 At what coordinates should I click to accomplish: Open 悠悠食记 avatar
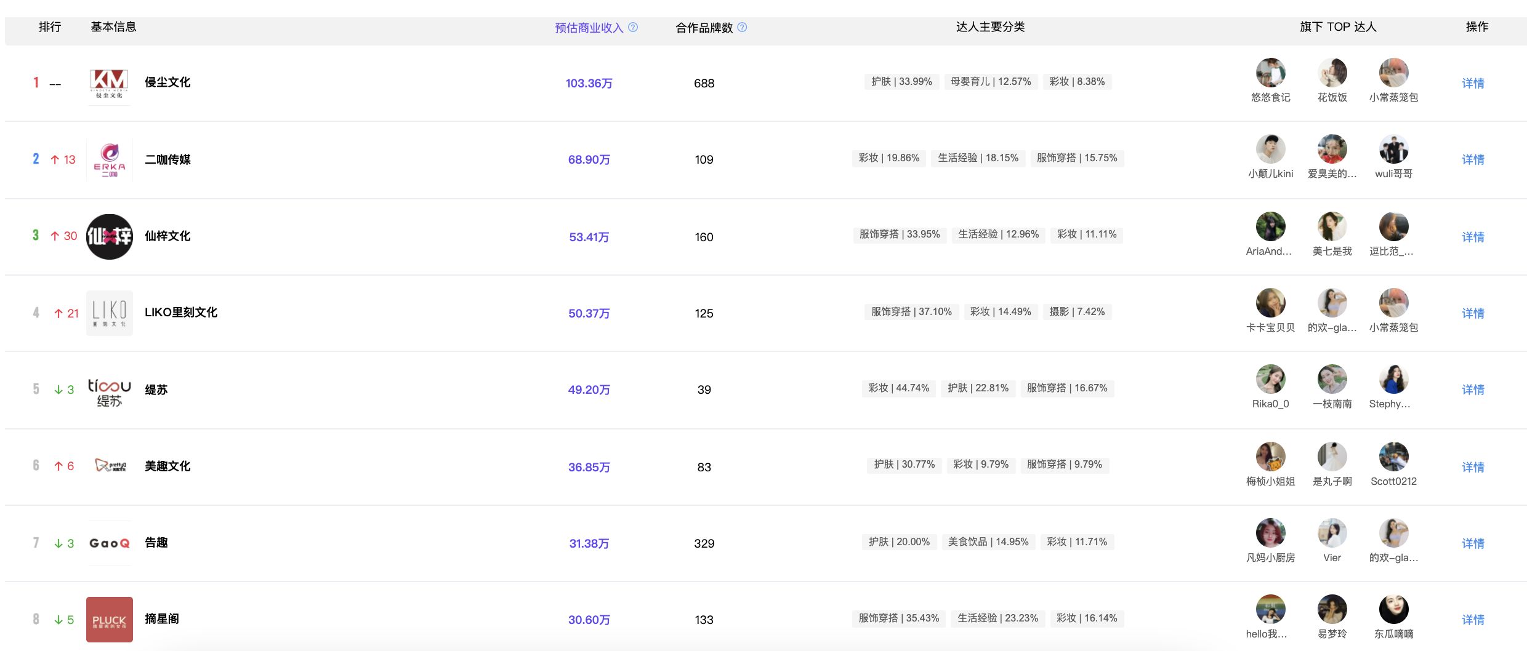pyautogui.click(x=1271, y=73)
